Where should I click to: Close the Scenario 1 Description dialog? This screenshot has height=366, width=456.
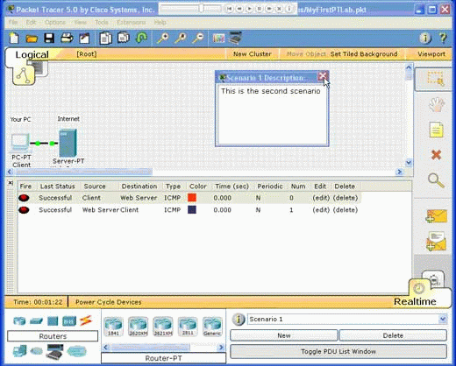point(323,77)
